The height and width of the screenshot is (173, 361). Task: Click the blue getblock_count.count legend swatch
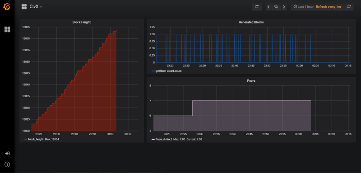(153, 71)
